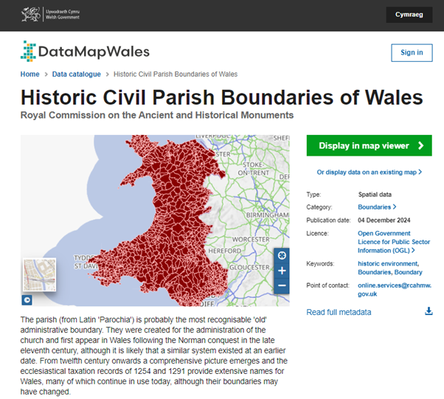Click the Spatial data type value

(x=375, y=195)
